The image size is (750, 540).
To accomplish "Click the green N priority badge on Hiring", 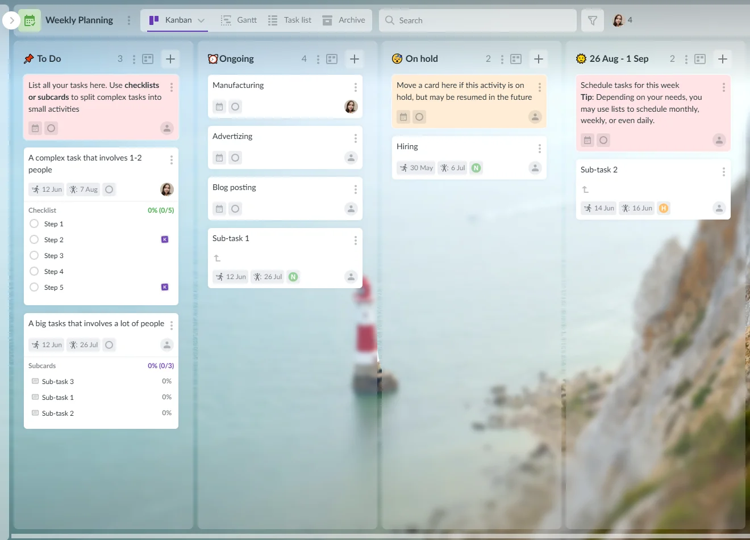I will coord(476,168).
